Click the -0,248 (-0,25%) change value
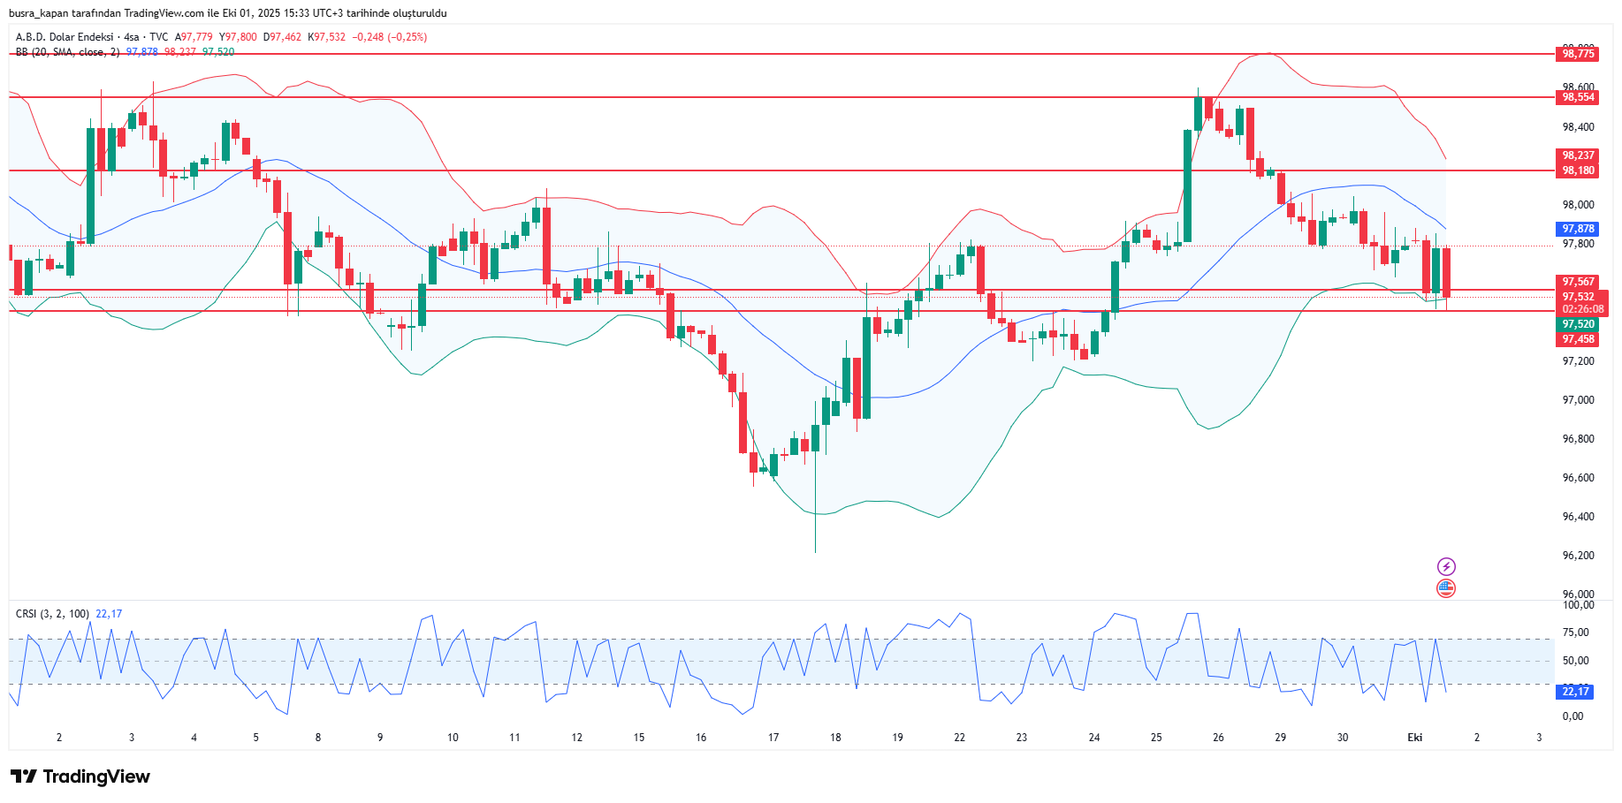The image size is (1622, 803). coord(389,37)
